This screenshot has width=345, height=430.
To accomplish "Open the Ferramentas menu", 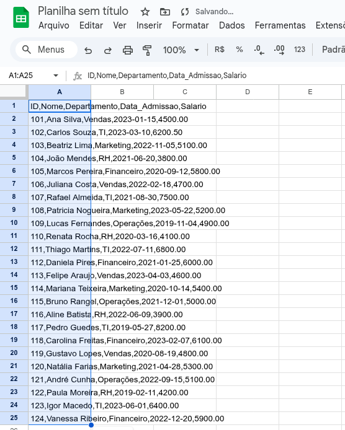I will pyautogui.click(x=280, y=25).
